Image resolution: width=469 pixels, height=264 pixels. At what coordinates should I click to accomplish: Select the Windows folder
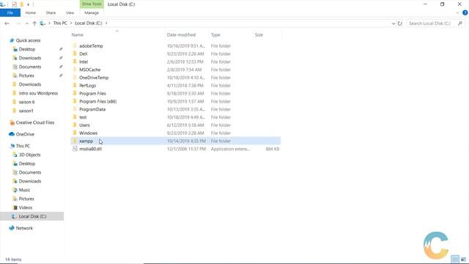88,133
